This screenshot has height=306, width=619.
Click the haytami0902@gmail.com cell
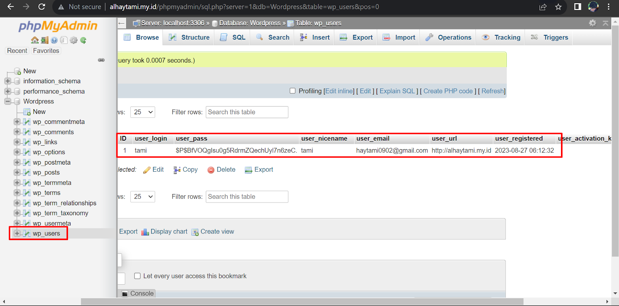point(392,151)
